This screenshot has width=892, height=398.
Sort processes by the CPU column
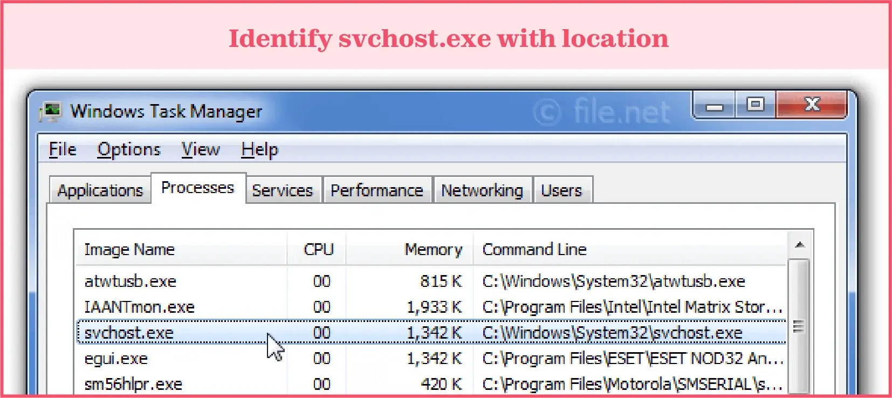coord(318,249)
